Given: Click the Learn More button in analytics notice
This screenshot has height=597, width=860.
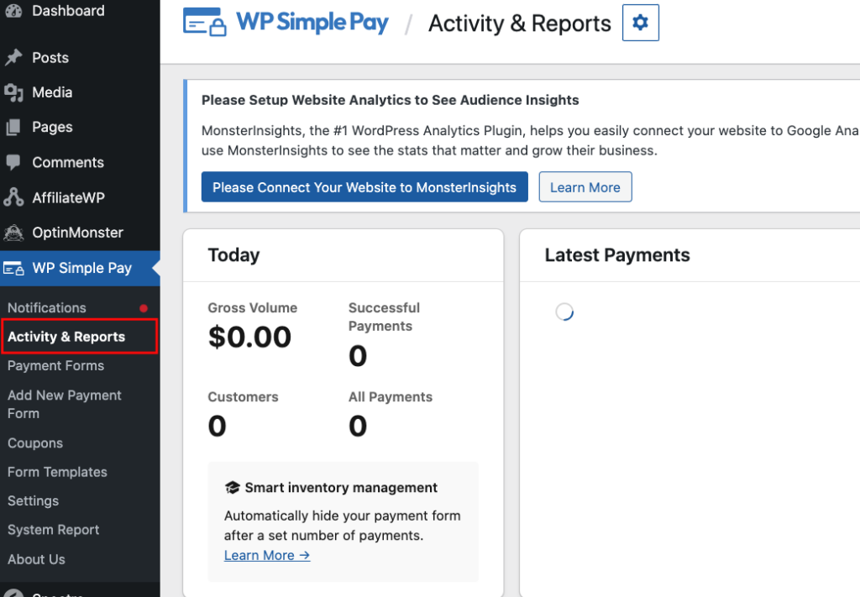Looking at the screenshot, I should [x=585, y=187].
